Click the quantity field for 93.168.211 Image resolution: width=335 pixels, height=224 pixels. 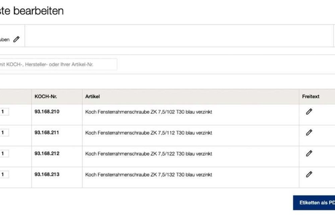tap(4, 133)
